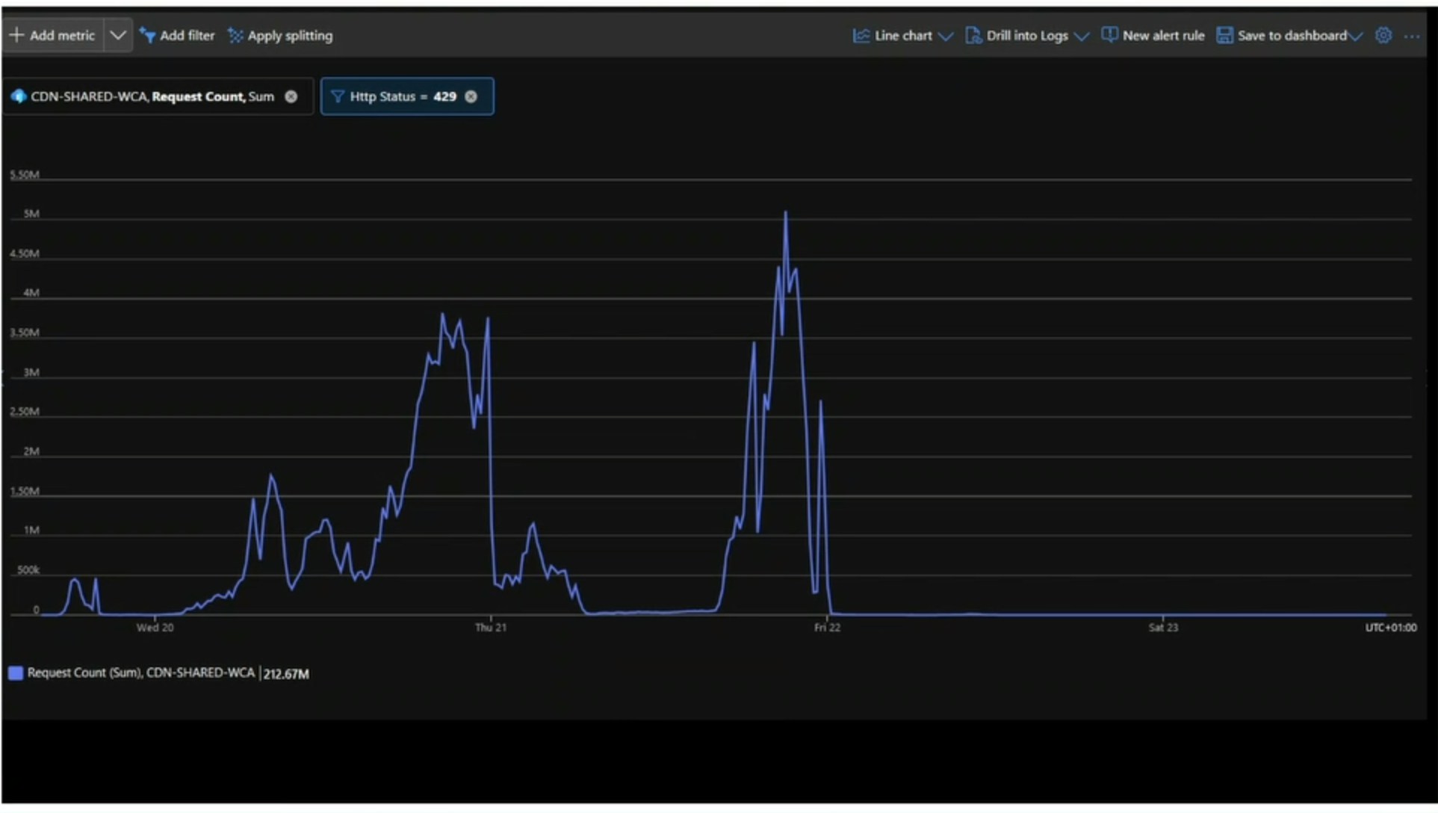Screen dimensions: 1438x813
Task: Open chart settings gear icon
Action: 1383,35
